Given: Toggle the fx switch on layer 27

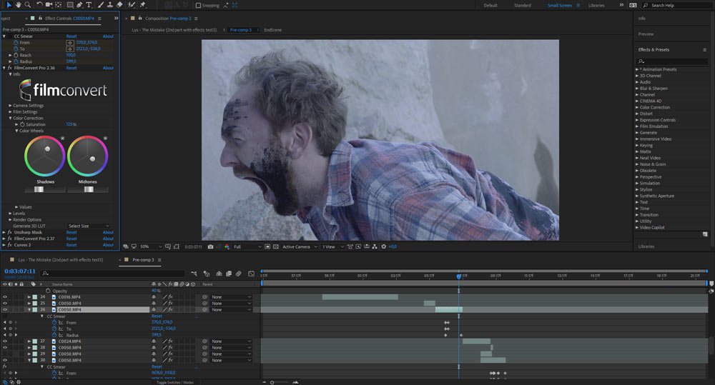Looking at the screenshot, I should (x=170, y=341).
